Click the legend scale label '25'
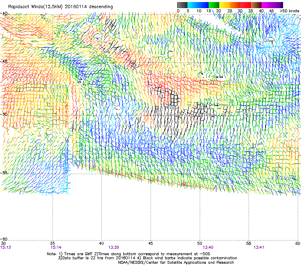This screenshot has height=265, width=301. pos(230,11)
